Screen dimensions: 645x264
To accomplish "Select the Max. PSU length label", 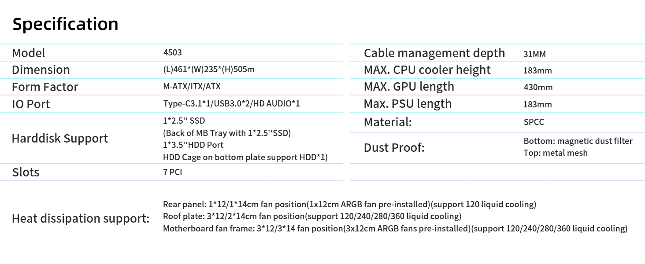I will tap(408, 104).
